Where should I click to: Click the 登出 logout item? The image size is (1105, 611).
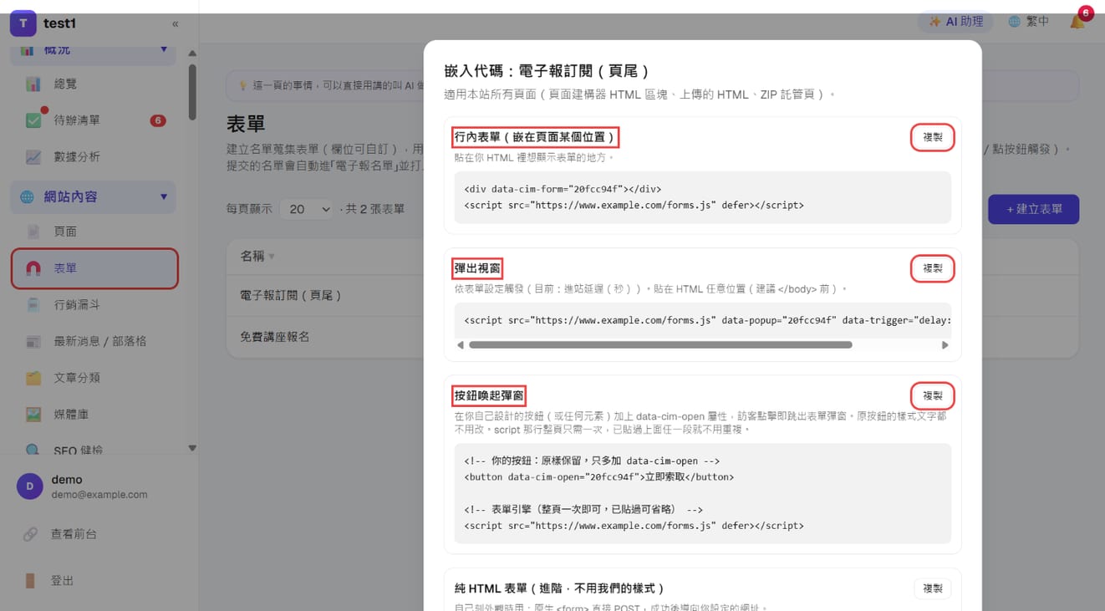(63, 581)
